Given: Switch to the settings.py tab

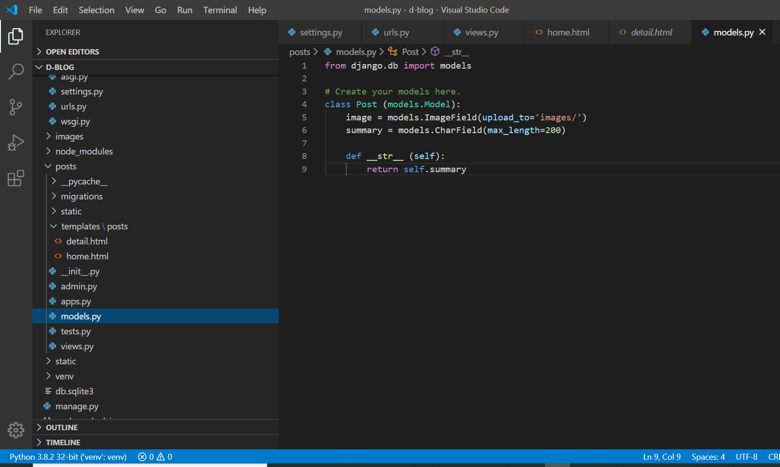Looking at the screenshot, I should pyautogui.click(x=320, y=32).
